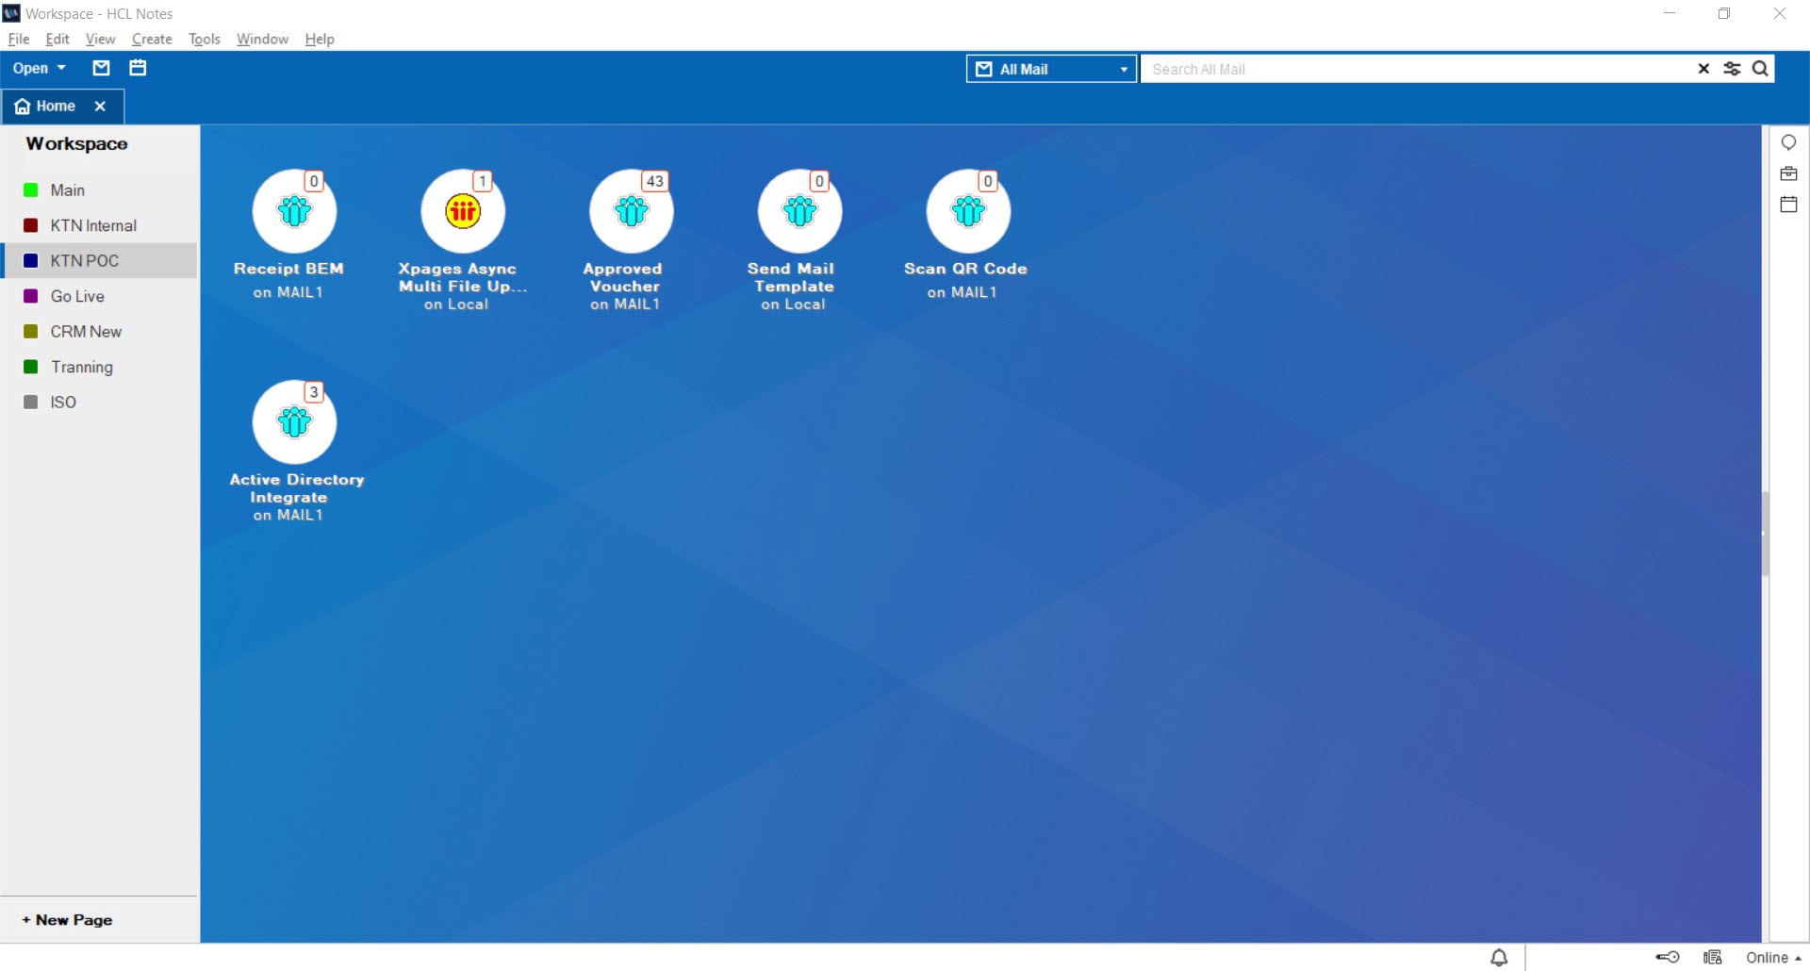Click the mail server icon in status bar

(1713, 957)
